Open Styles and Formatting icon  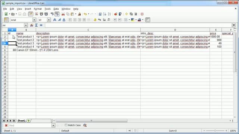coord(6,20)
